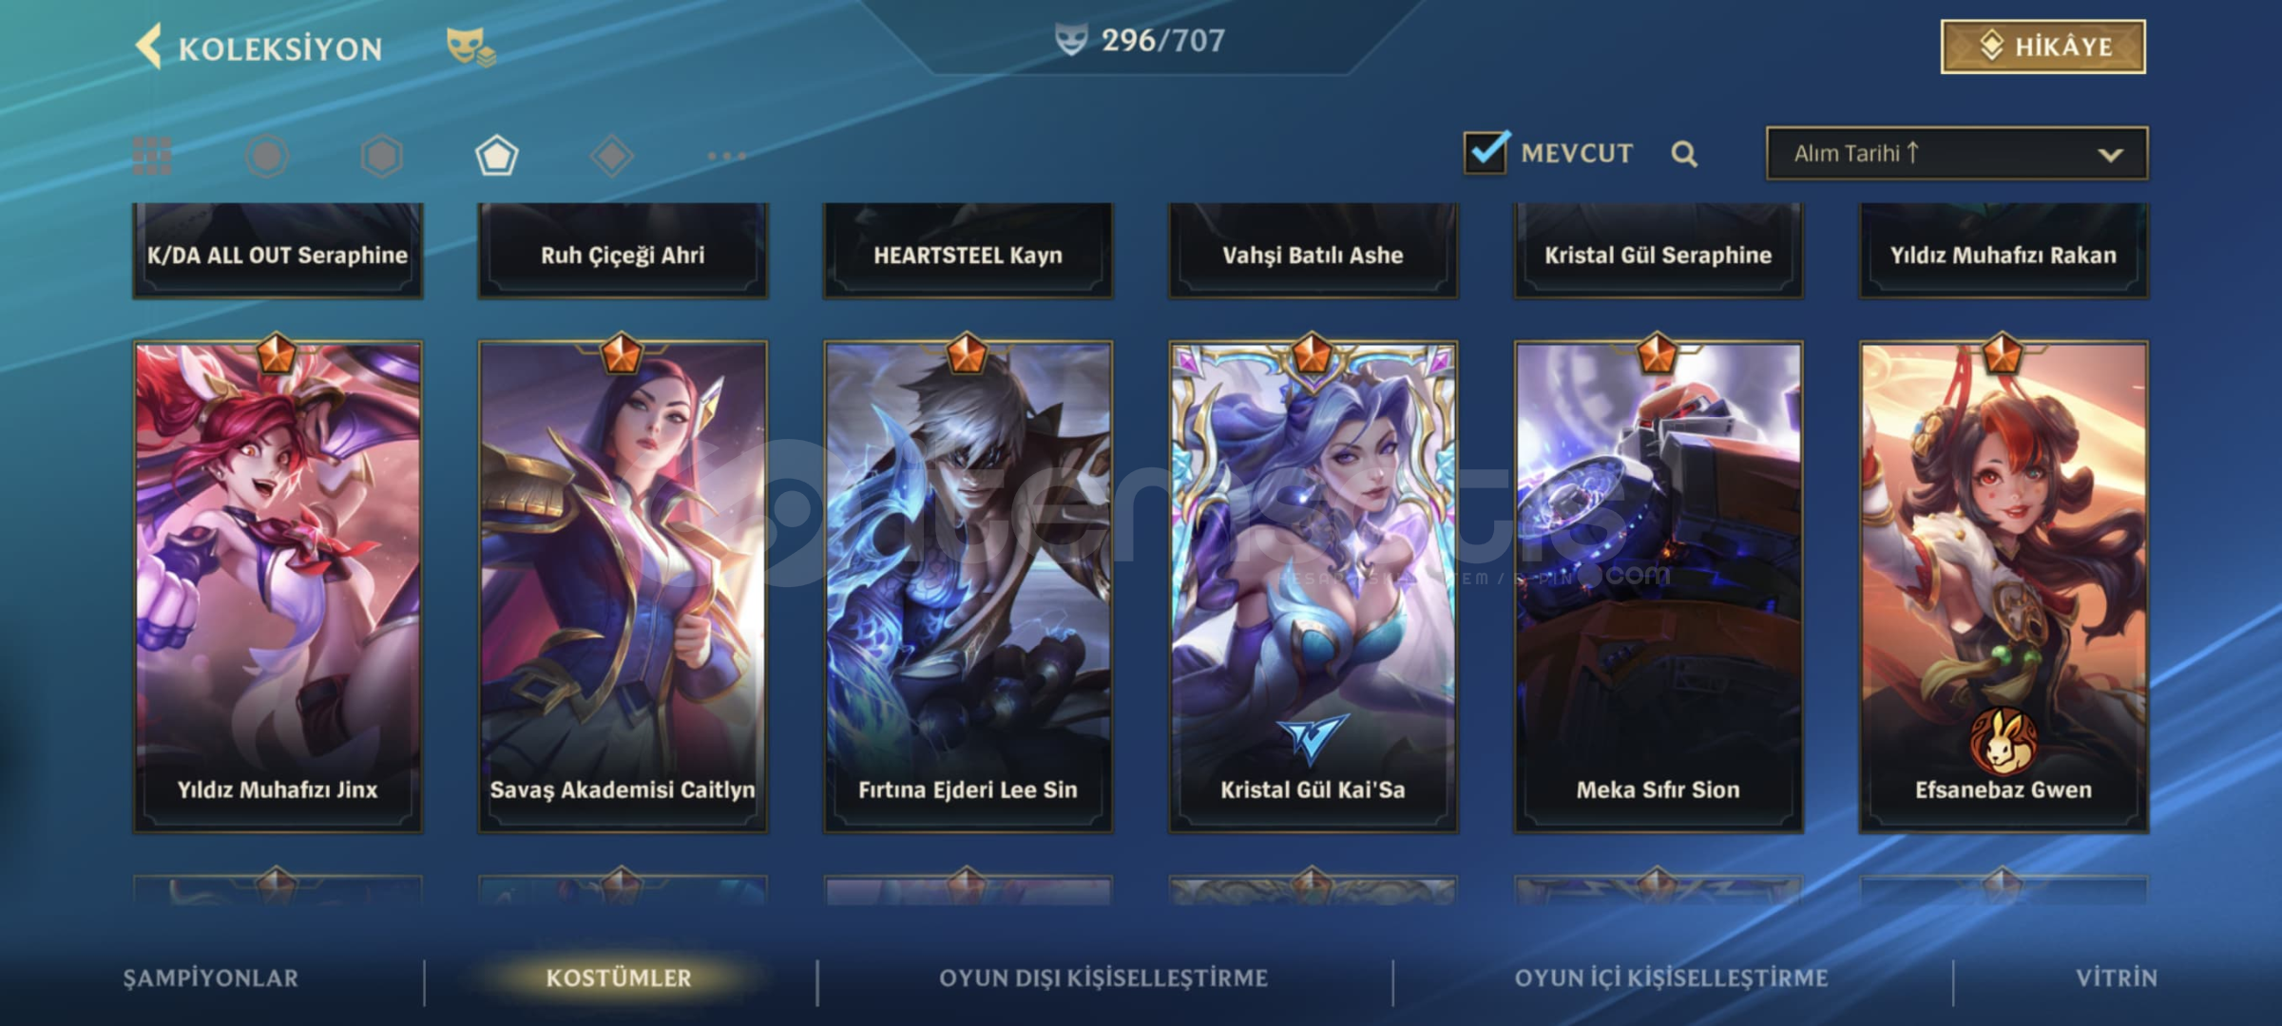Go back using the Koleksiyon arrow
Image resolution: width=2282 pixels, height=1026 pixels.
tap(149, 47)
